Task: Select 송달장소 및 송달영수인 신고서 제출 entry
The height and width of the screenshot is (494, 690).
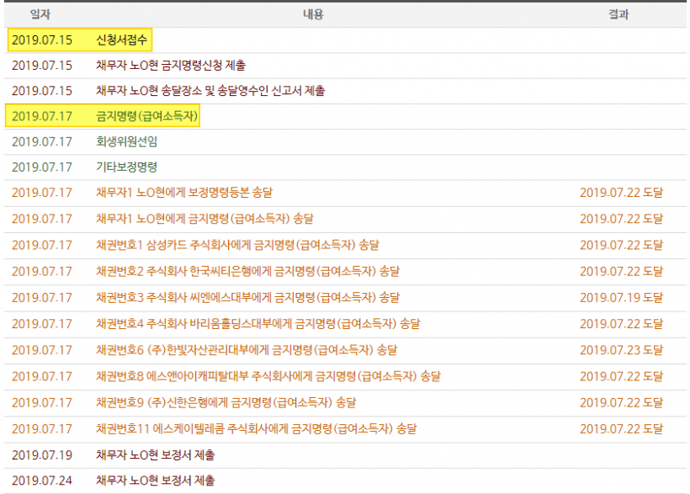Action: tap(210, 91)
